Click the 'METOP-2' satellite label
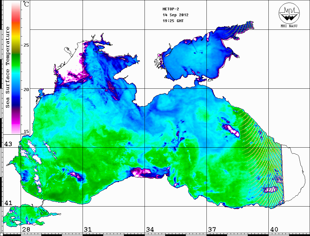Screen dimensions: 310x236 (x=171, y=9)
